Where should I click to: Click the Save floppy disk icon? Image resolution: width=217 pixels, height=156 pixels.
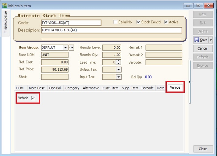coord(197,40)
